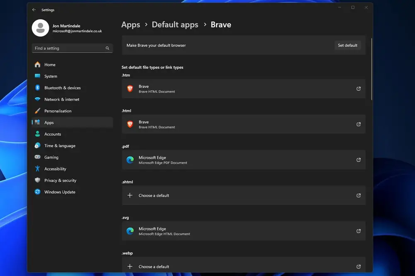The width and height of the screenshot is (415, 276).
Task: Change the Microsoft Edge PDF Document default
Action: pyautogui.click(x=244, y=160)
